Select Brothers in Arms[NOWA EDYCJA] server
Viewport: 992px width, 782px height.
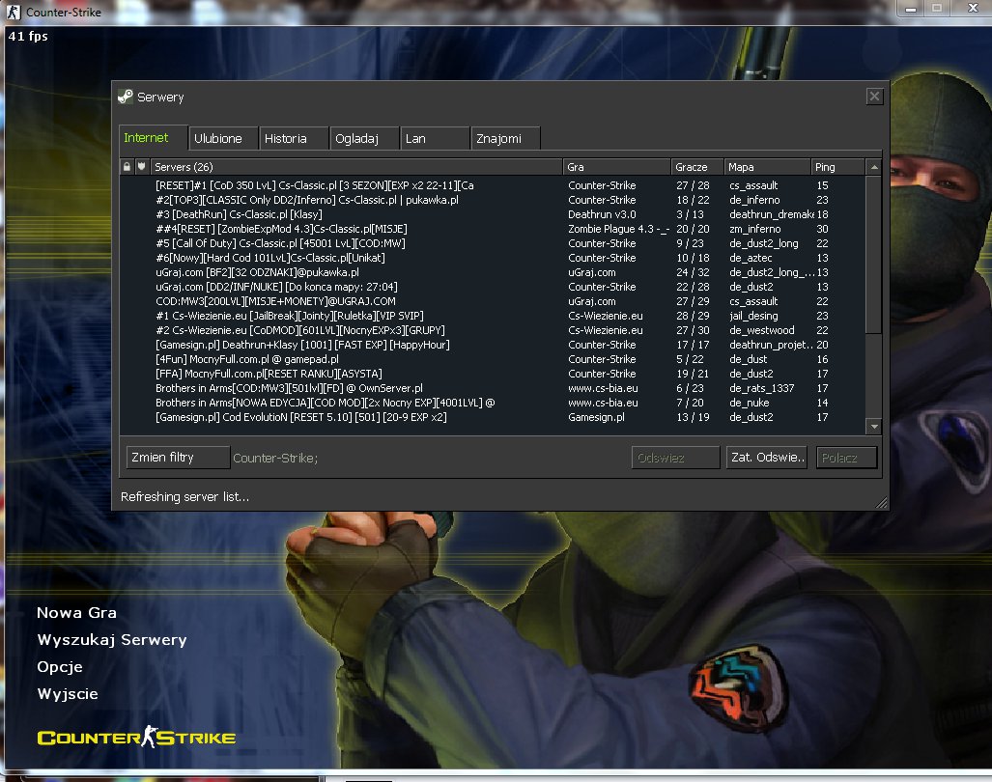(493, 404)
